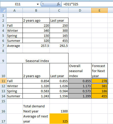Click orange cell with value 278
Viewport: 113px width, 124px height.
click(99, 81)
